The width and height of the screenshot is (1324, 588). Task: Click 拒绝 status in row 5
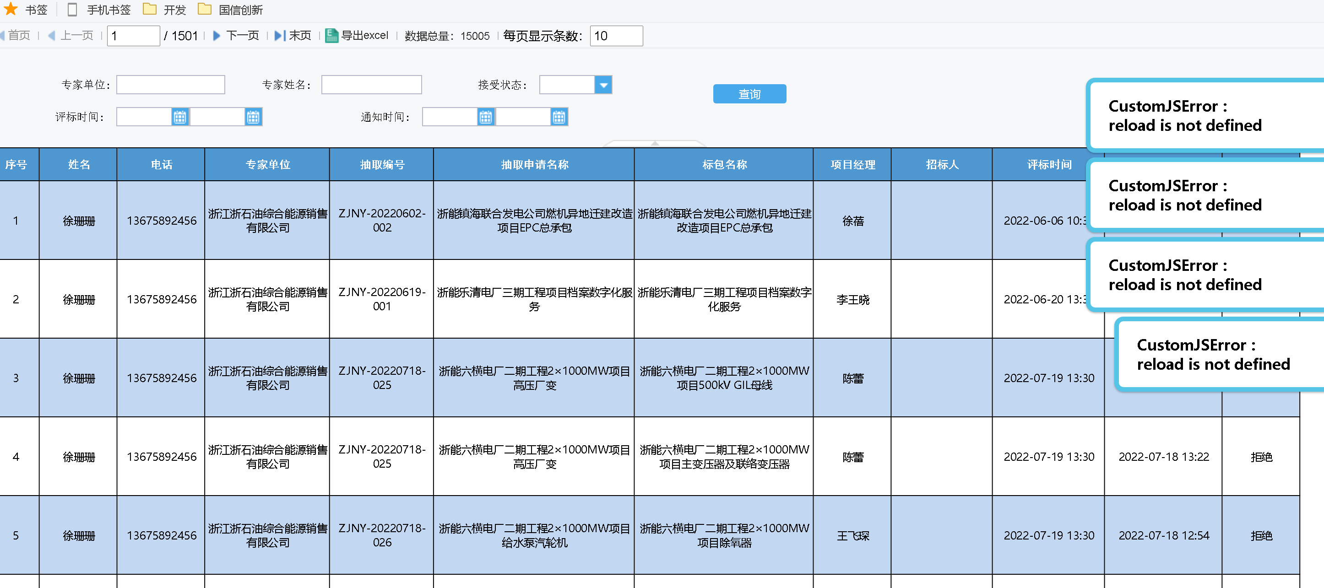[1261, 536]
